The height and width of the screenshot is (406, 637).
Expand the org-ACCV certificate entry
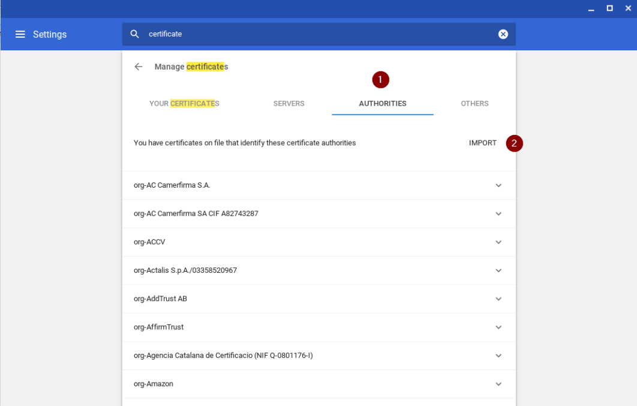(x=498, y=242)
